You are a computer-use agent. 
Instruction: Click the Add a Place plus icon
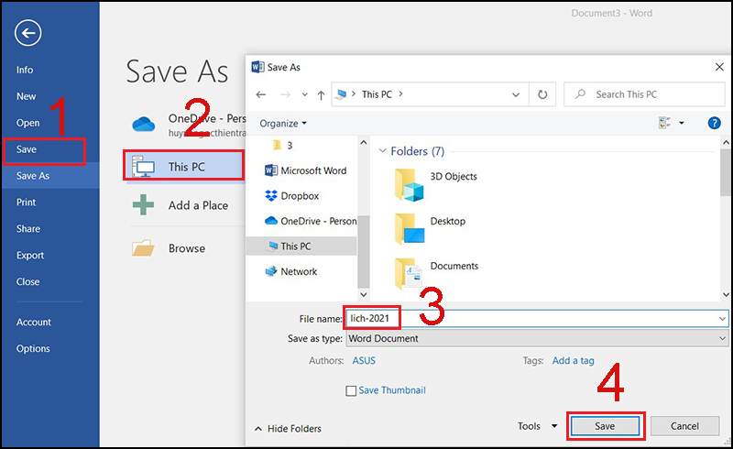pos(143,205)
